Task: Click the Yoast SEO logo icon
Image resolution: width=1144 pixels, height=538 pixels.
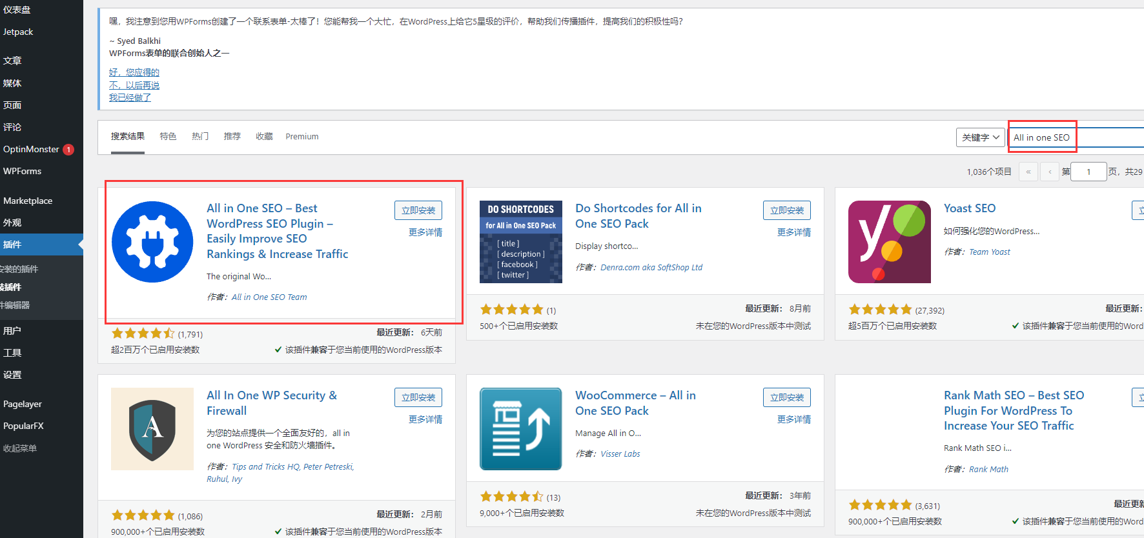Action: (890, 242)
